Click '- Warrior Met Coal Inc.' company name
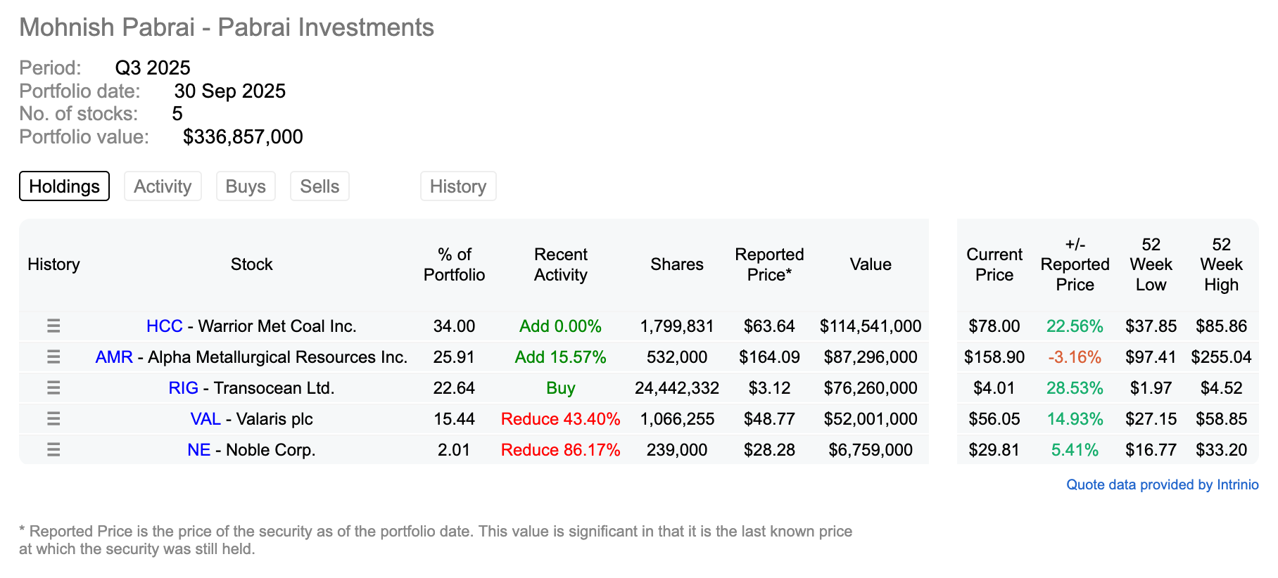This screenshot has width=1278, height=578. coord(272,326)
